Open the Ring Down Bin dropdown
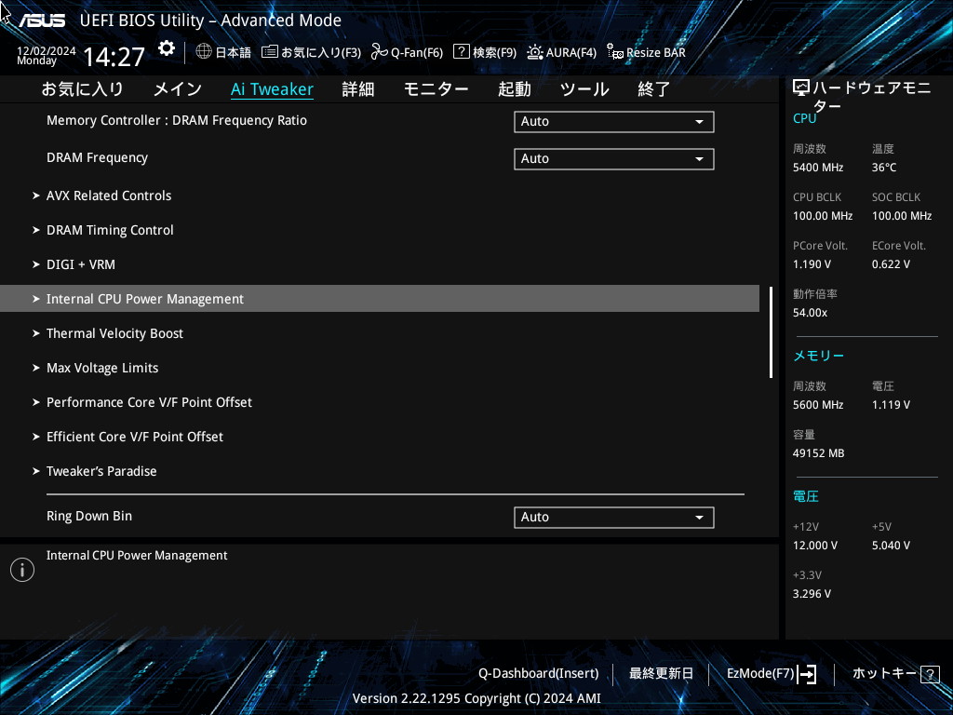The image size is (953, 715). 614,518
